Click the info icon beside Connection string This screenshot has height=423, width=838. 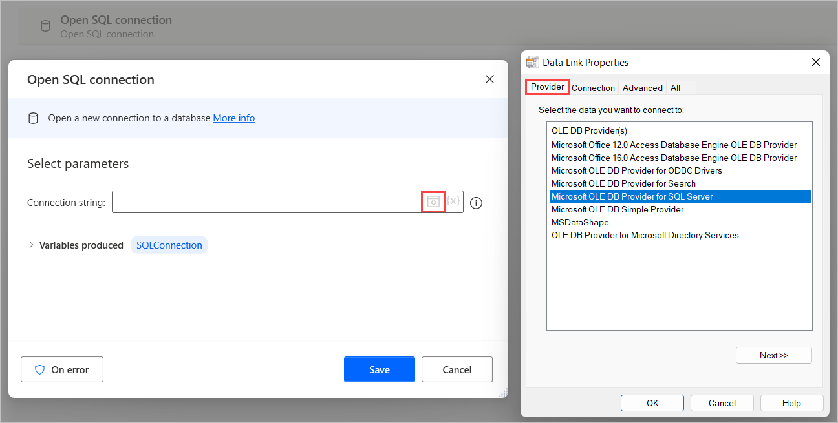476,202
